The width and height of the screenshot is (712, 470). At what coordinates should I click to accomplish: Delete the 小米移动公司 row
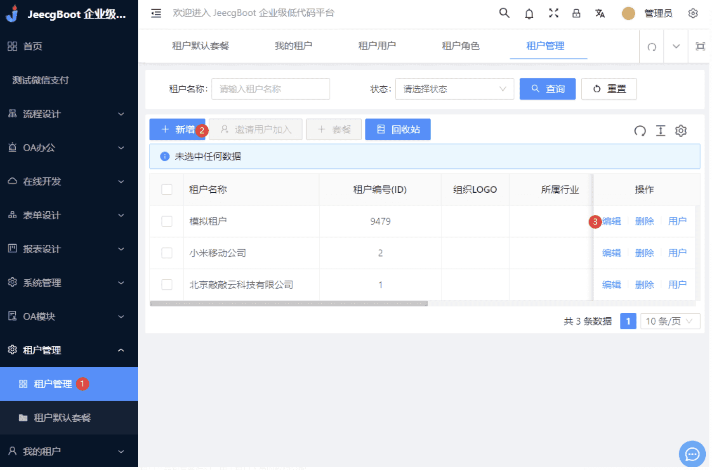[644, 253]
